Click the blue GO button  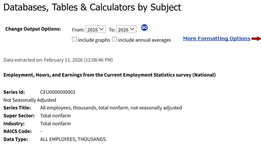[x=145, y=28]
